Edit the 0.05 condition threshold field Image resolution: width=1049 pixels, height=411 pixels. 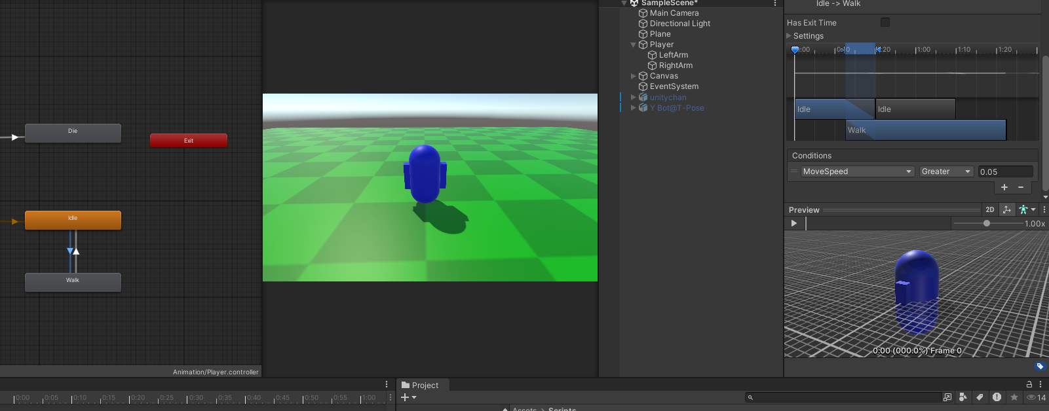[x=1005, y=172]
